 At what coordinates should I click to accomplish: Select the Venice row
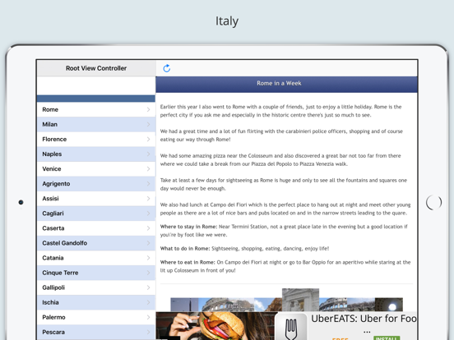coord(96,169)
